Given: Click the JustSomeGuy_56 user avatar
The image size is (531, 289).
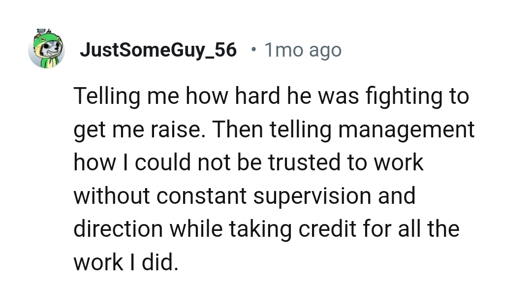Looking at the screenshot, I should [x=46, y=49].
